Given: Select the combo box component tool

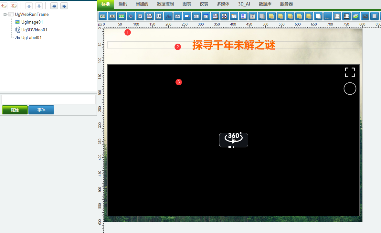Looking at the screenshot, I should point(187,16).
